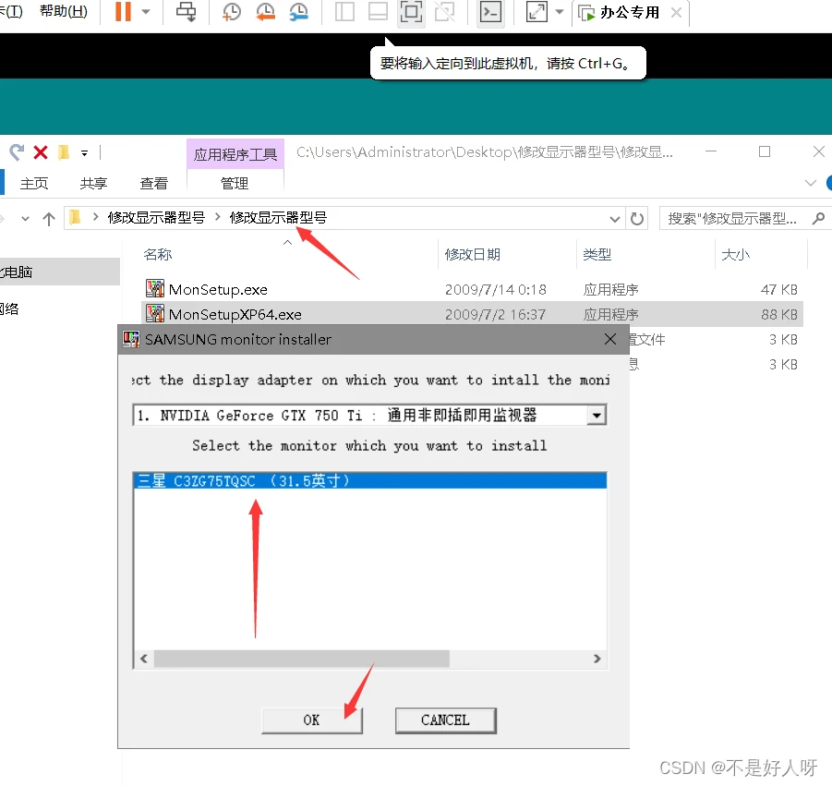
Task: Open the pause button dropdown arrow
Action: coord(145,11)
